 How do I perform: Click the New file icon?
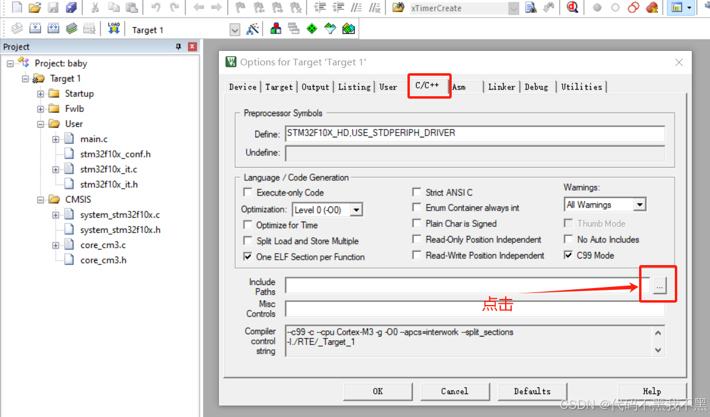17,7
